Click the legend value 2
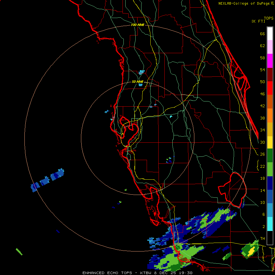This screenshot has height=275, width=275. 263,227
